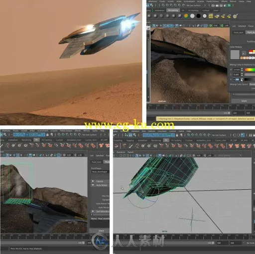The width and height of the screenshot is (255, 254).
Task: Click List in bottom-left Attribute Editor header
Action: 92,155
